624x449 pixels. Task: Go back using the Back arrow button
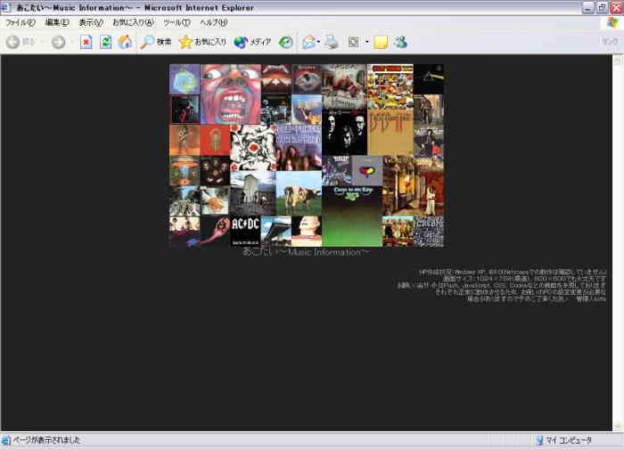[x=21, y=42]
